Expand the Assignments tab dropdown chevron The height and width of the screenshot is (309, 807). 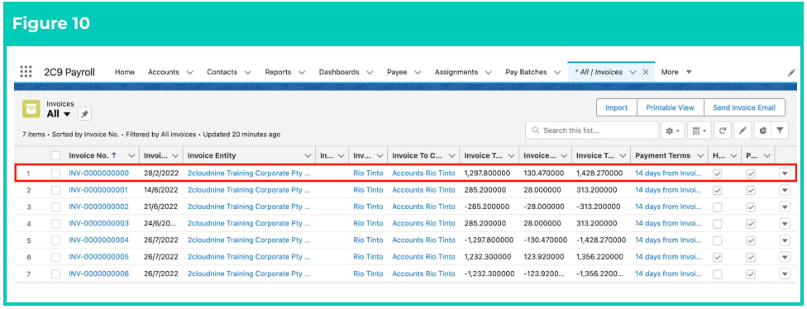[x=488, y=73]
